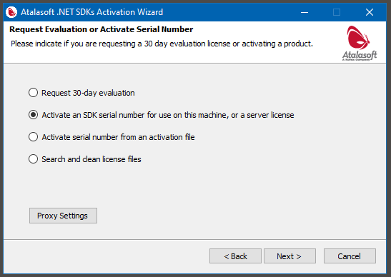391x277 pixels.
Task: Minimize the Activation Wizard window
Action: click(305, 12)
